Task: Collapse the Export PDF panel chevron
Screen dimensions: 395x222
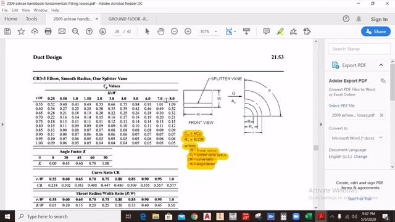Action: tap(381, 65)
